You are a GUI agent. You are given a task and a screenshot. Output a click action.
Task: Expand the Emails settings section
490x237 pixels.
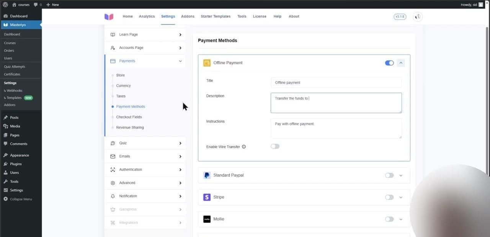[145, 156]
